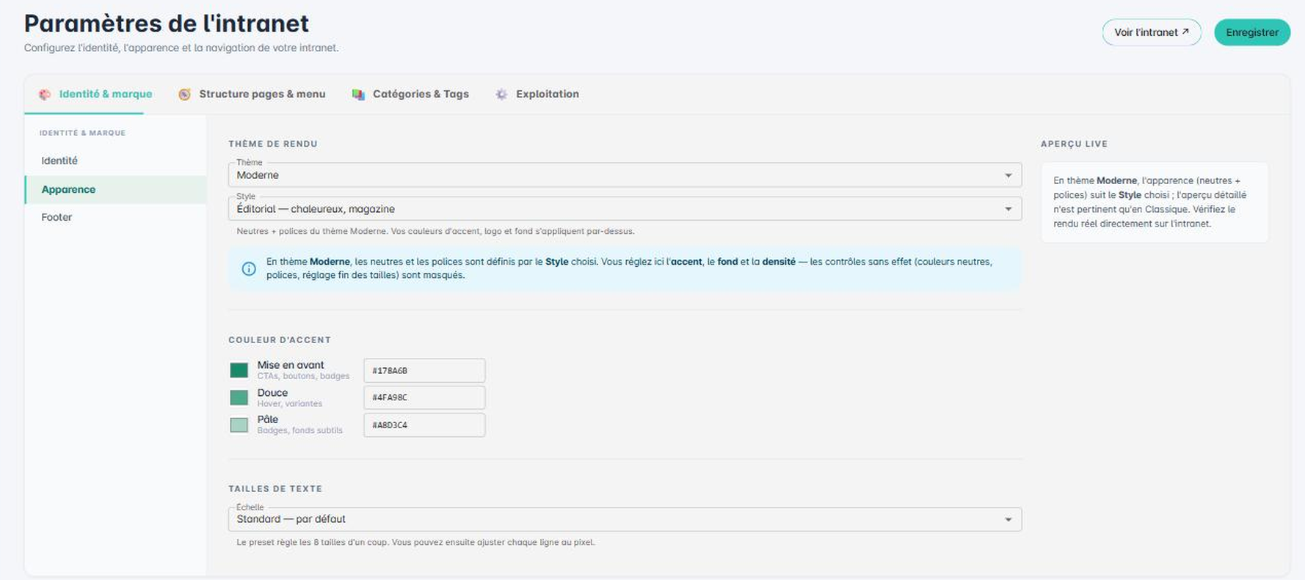Open the Échelle text size dropdown
The image size is (1305, 580).
point(625,519)
